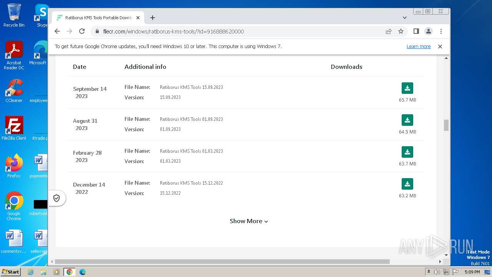Image resolution: width=492 pixels, height=277 pixels.
Task: Open Chrome profile avatar
Action: tap(429, 31)
